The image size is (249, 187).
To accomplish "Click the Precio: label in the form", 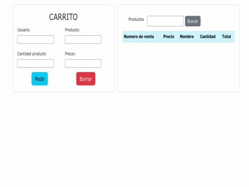I will pyautogui.click(x=70, y=54).
